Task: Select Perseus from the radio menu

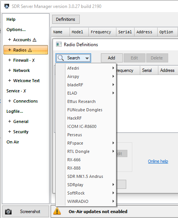Action: (x=86, y=135)
